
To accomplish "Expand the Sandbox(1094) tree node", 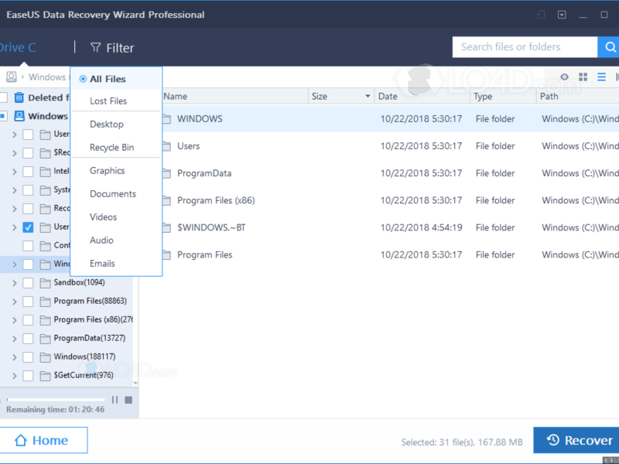I will (15, 283).
